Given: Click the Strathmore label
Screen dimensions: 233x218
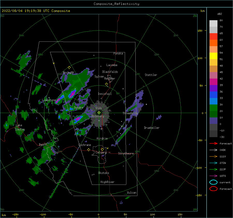Looking at the screenshot, I should point(126,153).
